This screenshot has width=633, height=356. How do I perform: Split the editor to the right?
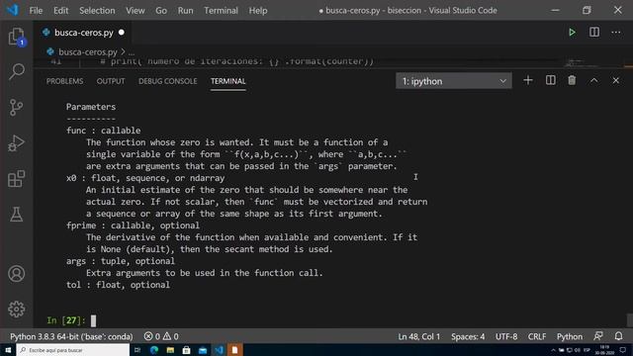[594, 33]
